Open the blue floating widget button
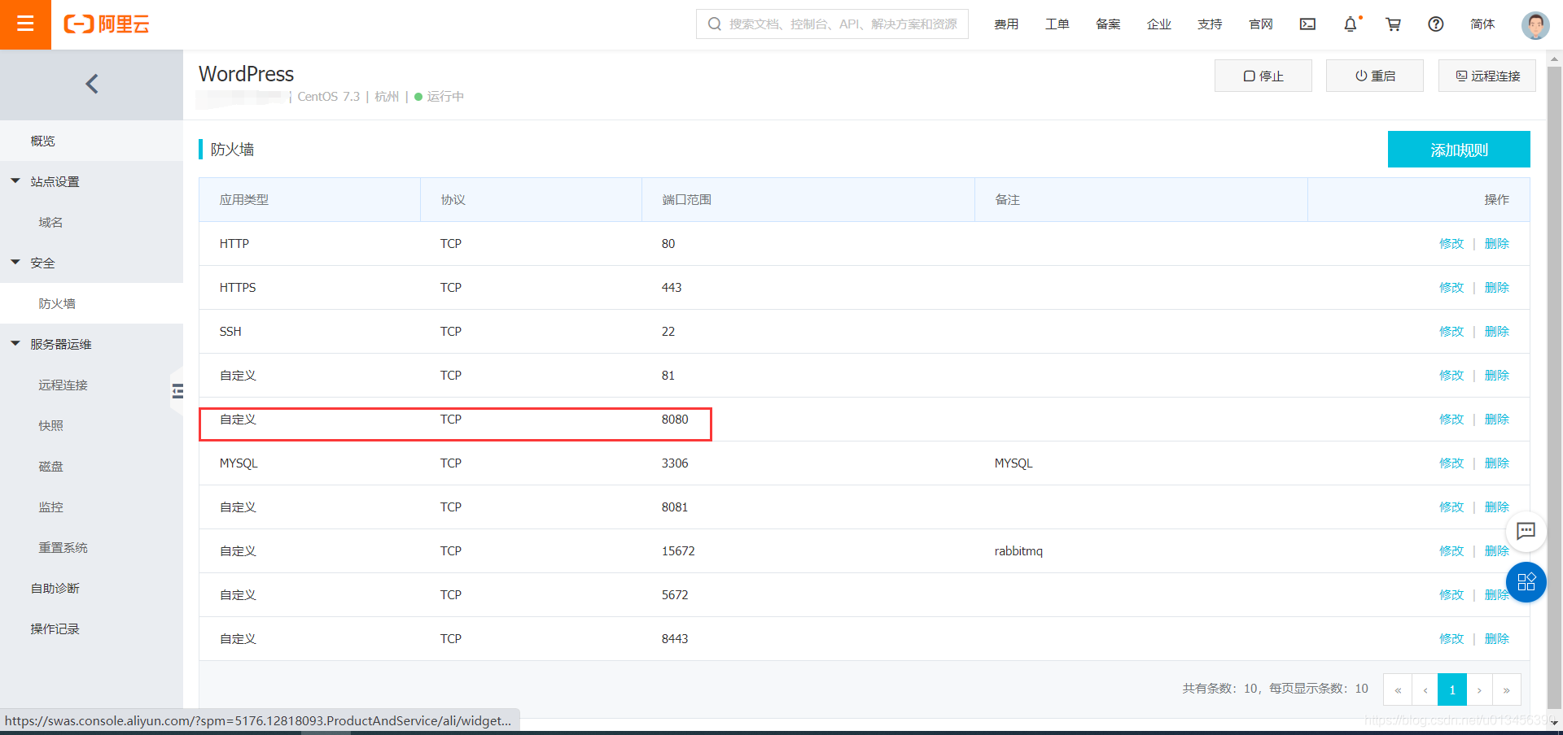The image size is (1563, 735). click(x=1526, y=582)
